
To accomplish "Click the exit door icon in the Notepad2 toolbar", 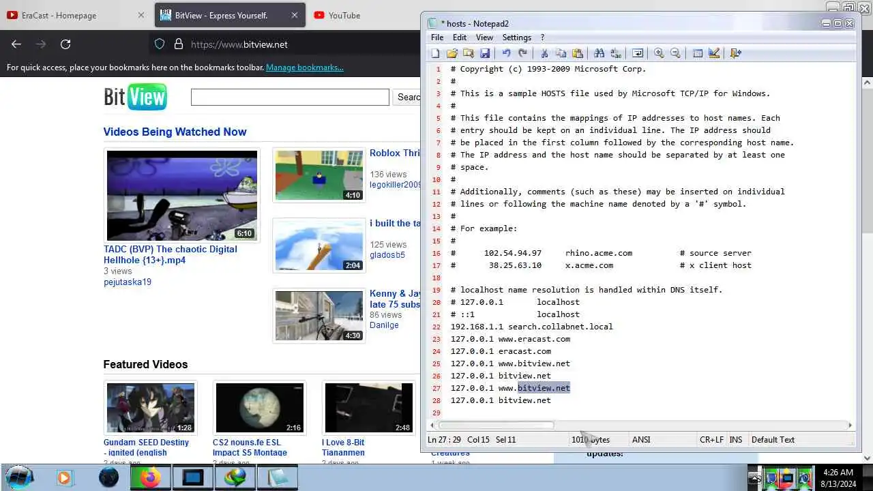I will tap(735, 53).
